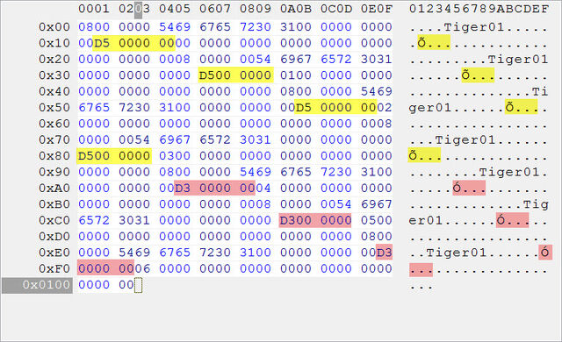Click yellow-highlighted D500 in row 0x30
Image resolution: width=562 pixels, height=342 pixels.
(215, 75)
